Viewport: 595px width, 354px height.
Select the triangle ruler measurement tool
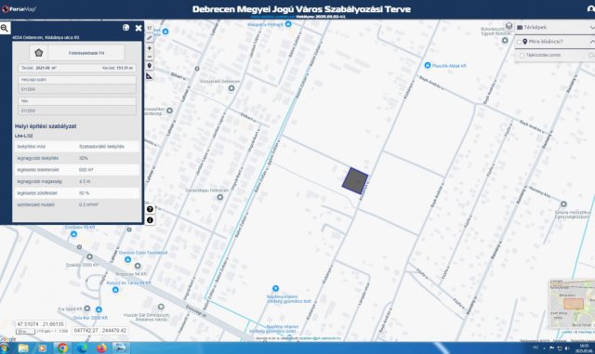tap(150, 76)
